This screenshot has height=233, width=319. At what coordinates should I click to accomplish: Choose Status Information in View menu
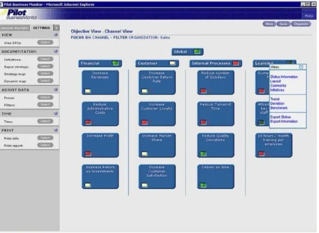coord(284,77)
